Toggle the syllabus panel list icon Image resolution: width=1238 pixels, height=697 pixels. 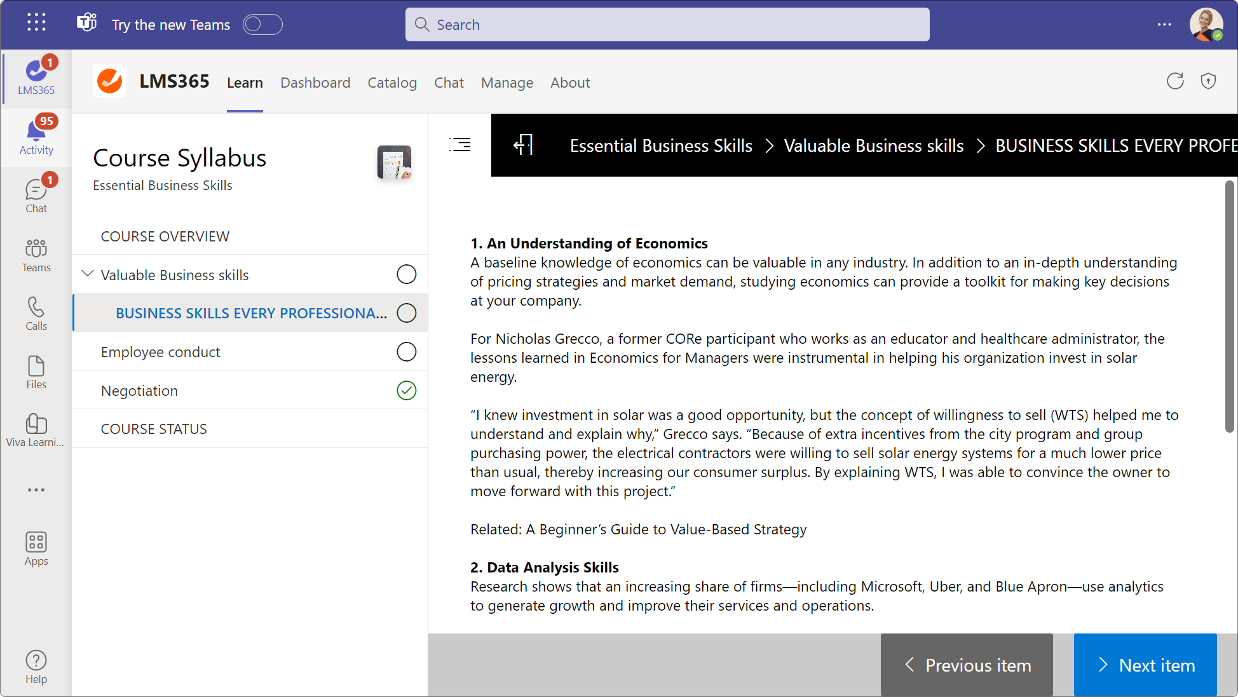click(x=459, y=145)
